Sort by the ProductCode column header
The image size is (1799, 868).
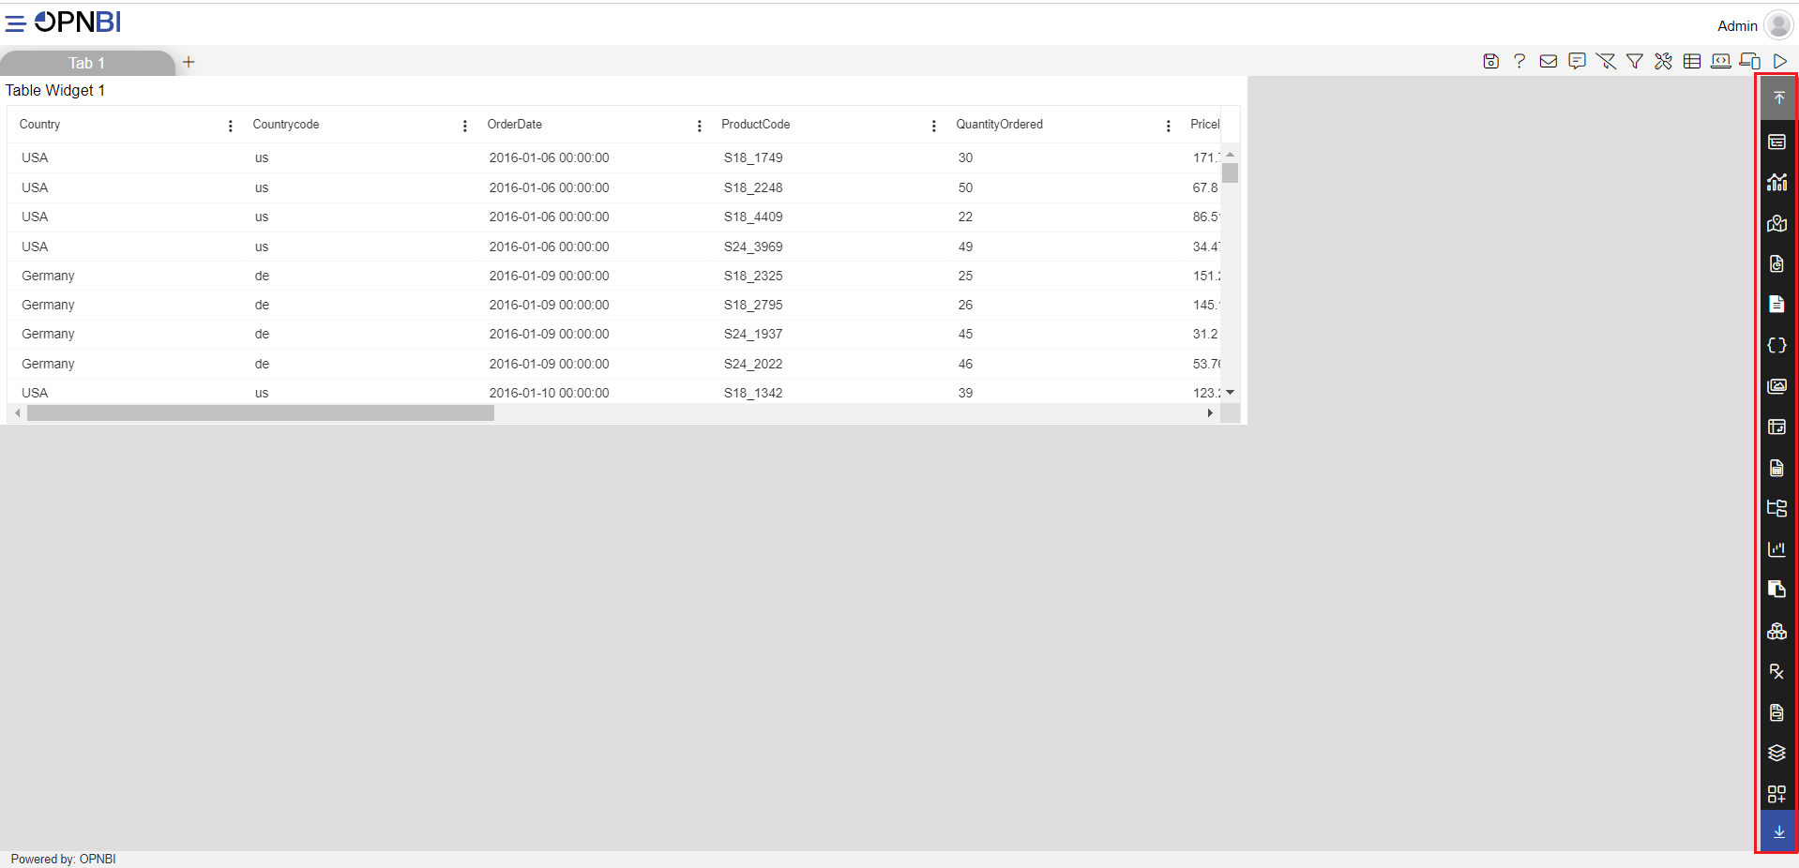click(755, 125)
